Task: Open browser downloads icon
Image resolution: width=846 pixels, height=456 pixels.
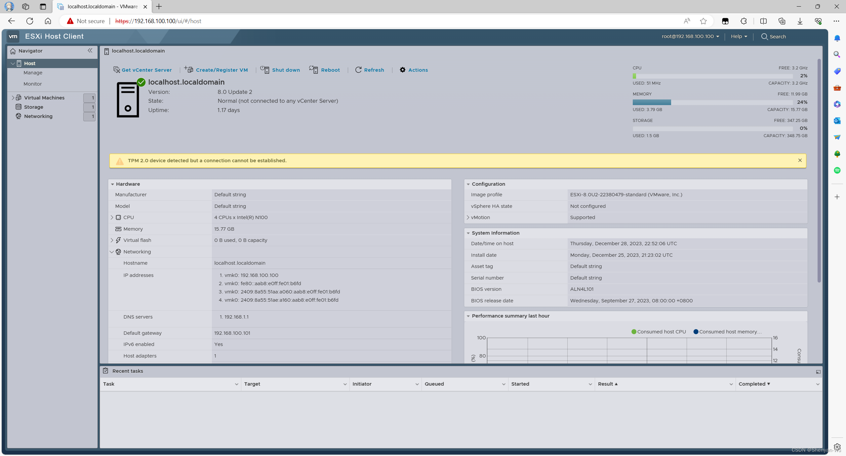Action: [800, 21]
